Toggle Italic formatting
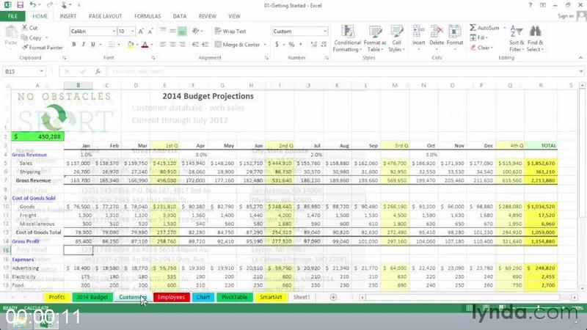587x330 pixels. point(84,45)
